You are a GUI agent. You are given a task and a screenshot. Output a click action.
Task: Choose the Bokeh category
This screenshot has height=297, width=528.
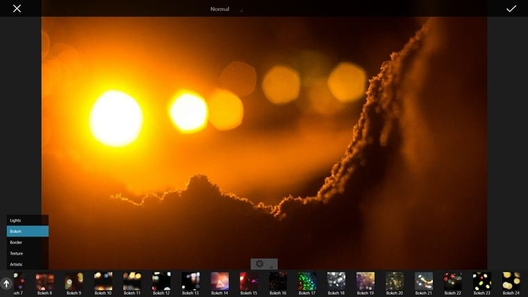click(27, 231)
